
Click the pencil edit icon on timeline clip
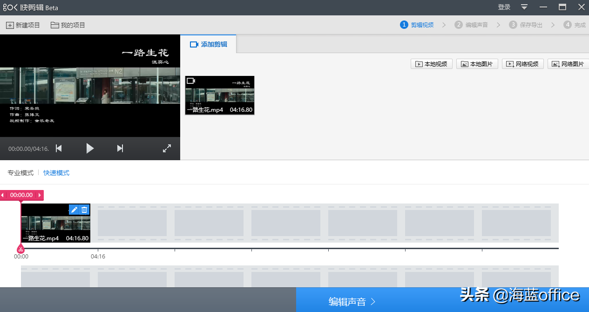click(x=74, y=210)
